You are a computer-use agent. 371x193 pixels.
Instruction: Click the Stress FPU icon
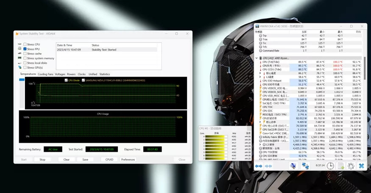[x=20, y=49]
